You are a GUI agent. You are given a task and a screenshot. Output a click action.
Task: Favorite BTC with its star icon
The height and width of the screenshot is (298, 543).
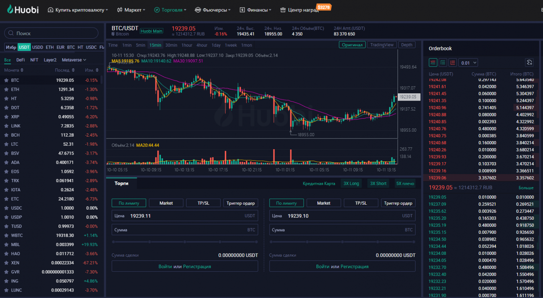6,80
